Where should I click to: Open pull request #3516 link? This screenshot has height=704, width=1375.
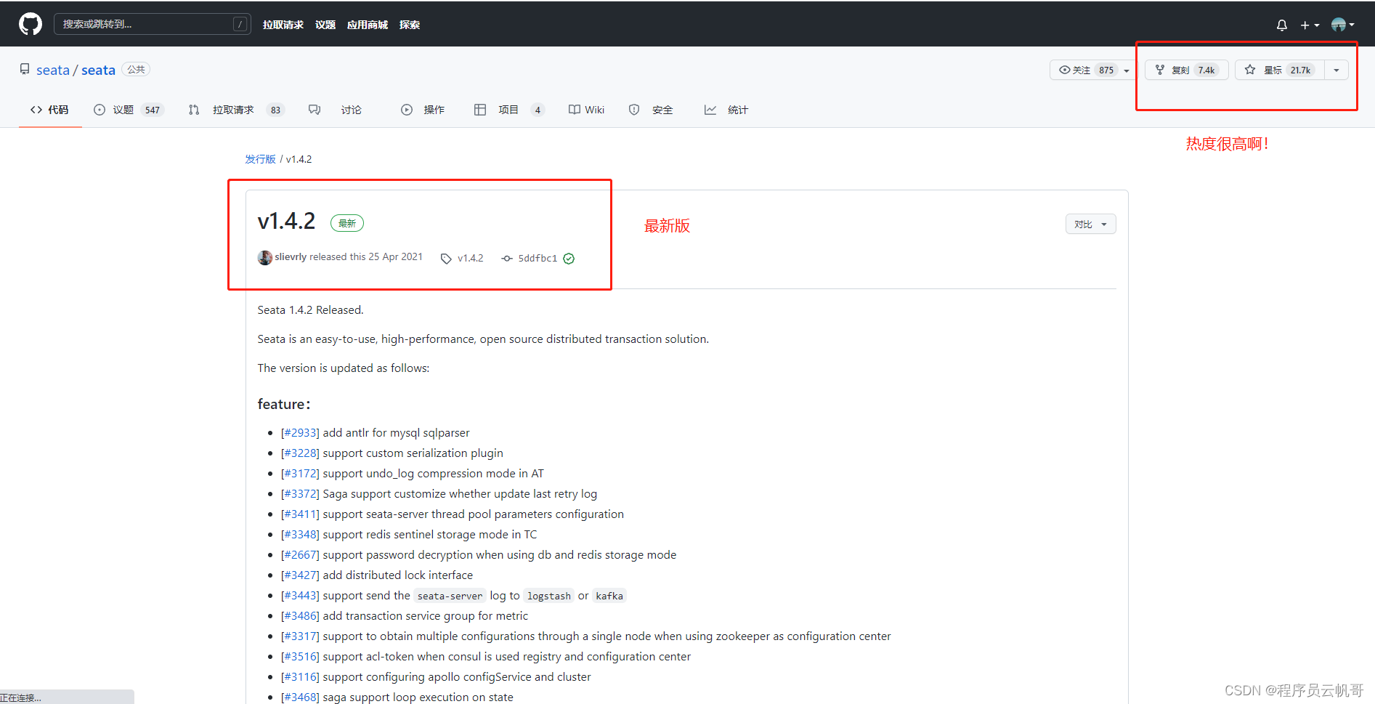coord(300,657)
